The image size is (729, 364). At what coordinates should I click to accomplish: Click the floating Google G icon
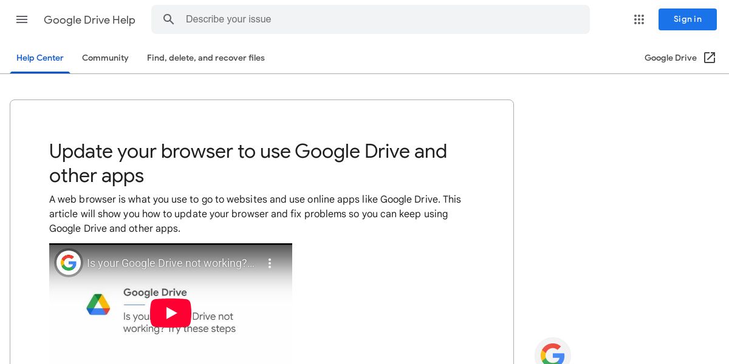(553, 352)
